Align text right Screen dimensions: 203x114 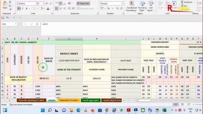pos(64,9)
